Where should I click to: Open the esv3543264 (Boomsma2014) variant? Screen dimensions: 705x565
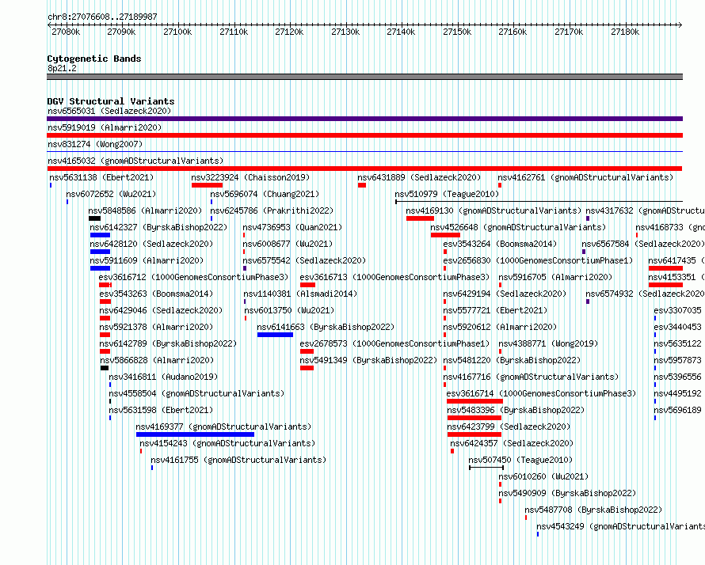point(500,244)
